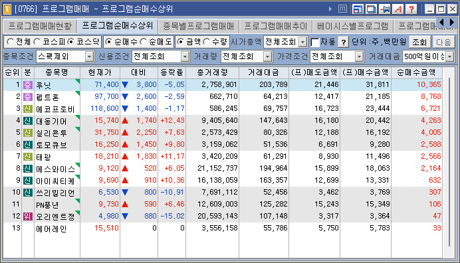Select the 코스닥 radio button
460x263 pixels.
[x=71, y=42]
